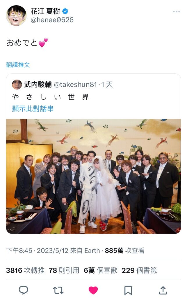Click the 花江 夏樹 display name

click(x=45, y=11)
